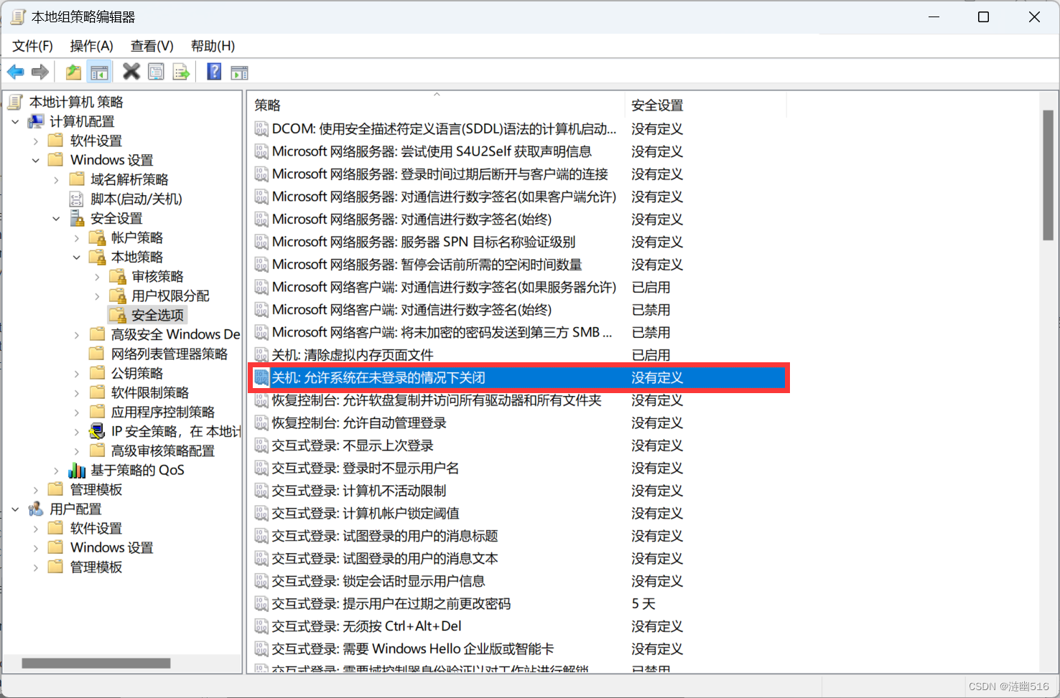Click the Up one level folder icon
Screen dimensions: 1060x698
tap(73, 72)
